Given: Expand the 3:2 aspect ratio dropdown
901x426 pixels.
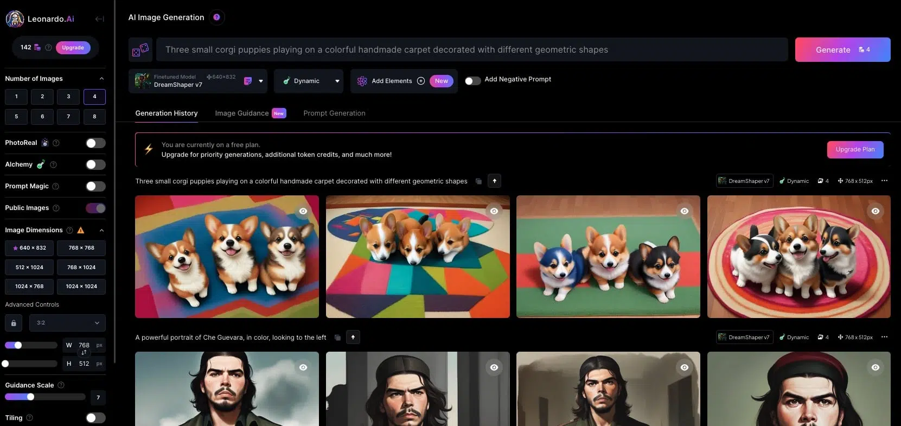Looking at the screenshot, I should (x=67, y=323).
